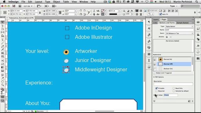This screenshot has height=113, width=201.
Task: Click the add action icon next to Actions
Action: click(167, 37)
